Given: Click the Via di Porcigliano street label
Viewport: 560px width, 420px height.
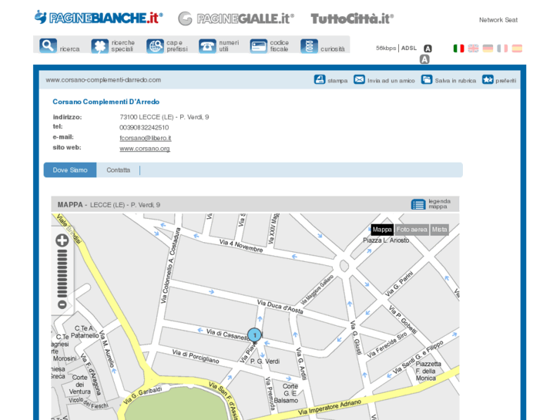Looking at the screenshot, I should (196, 356).
